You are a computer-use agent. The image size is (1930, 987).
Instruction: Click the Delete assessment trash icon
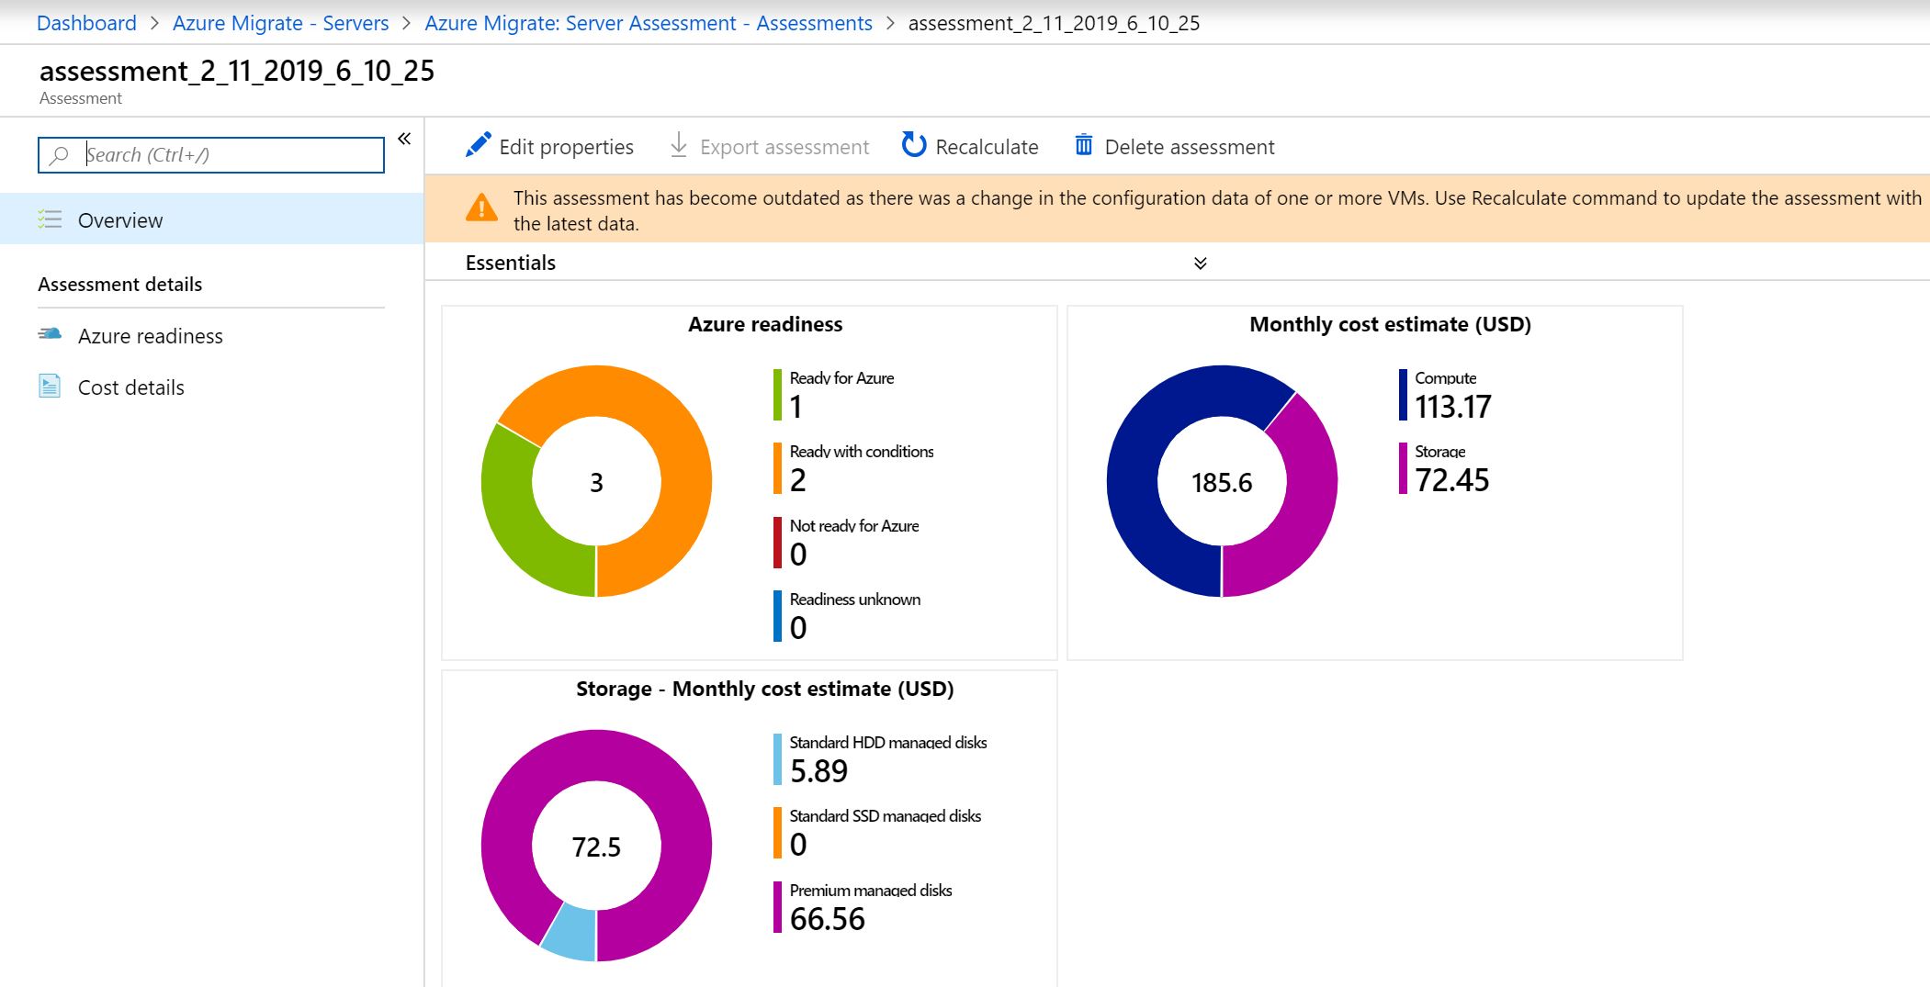coord(1084,145)
